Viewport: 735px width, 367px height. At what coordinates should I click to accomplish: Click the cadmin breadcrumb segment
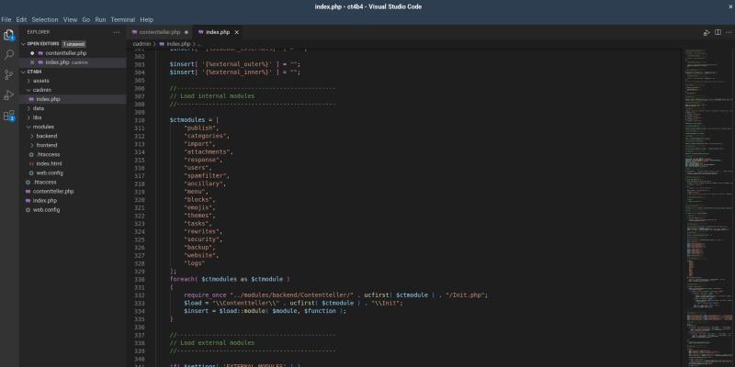pyautogui.click(x=141, y=43)
